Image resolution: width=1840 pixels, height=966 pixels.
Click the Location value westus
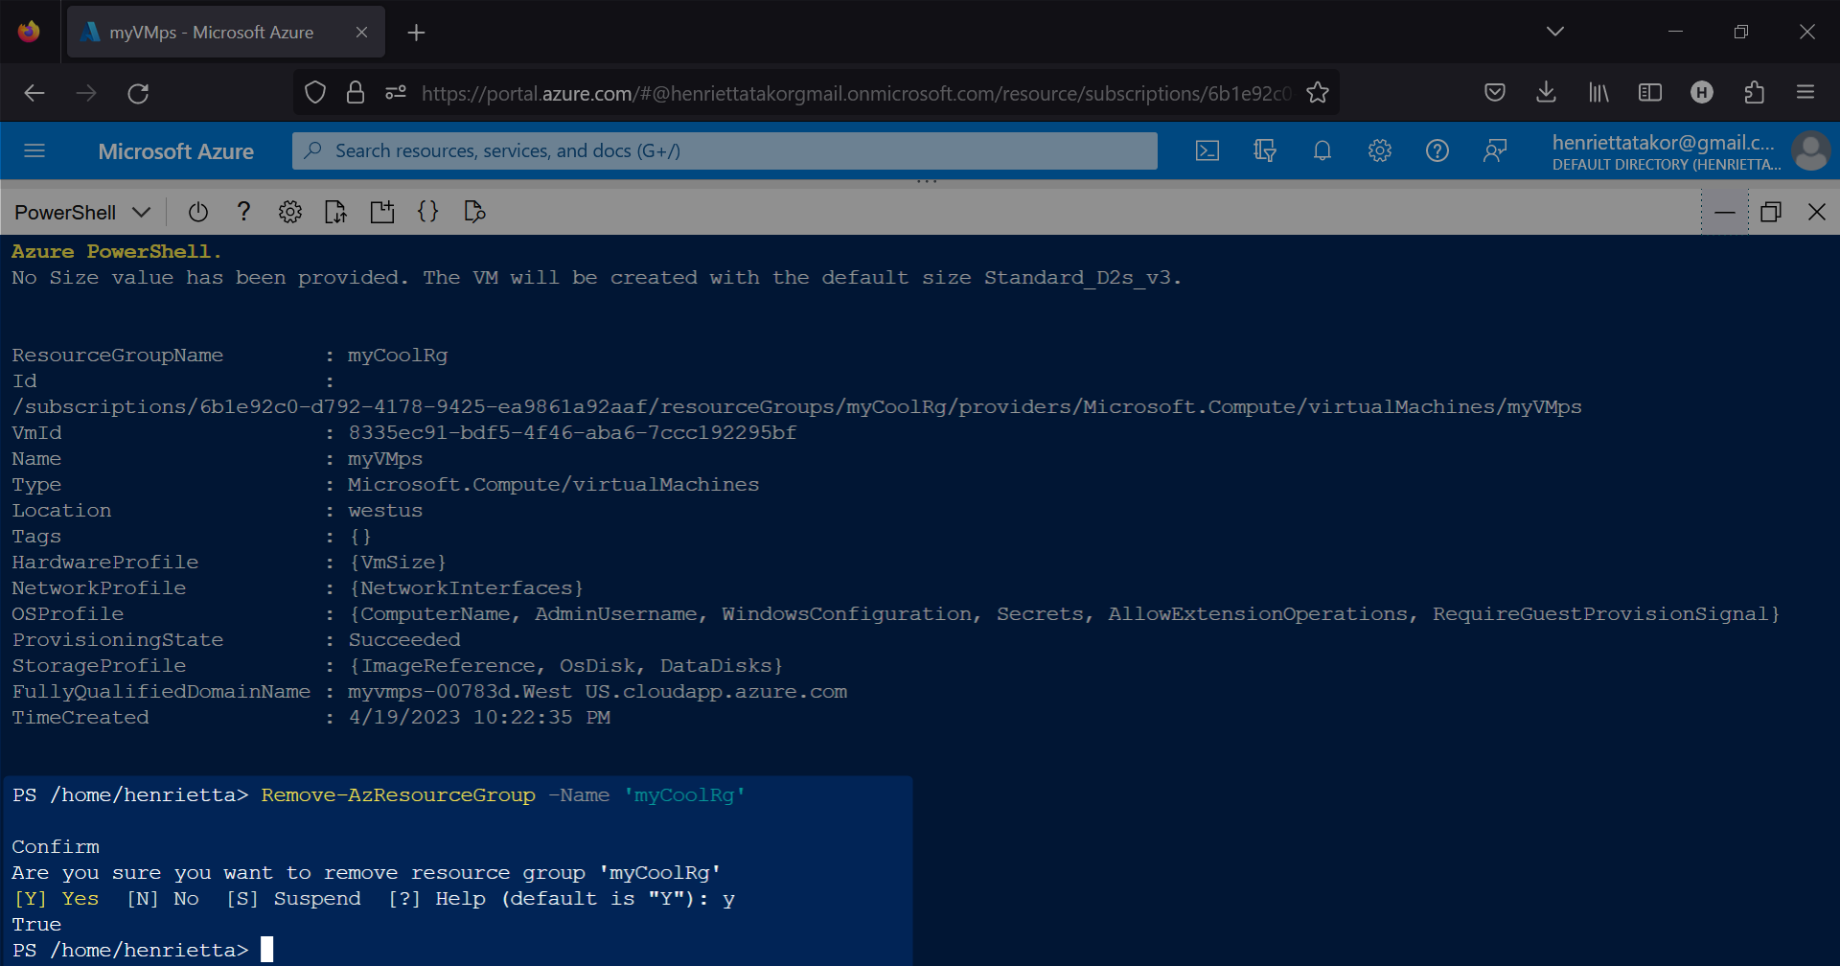[385, 510]
